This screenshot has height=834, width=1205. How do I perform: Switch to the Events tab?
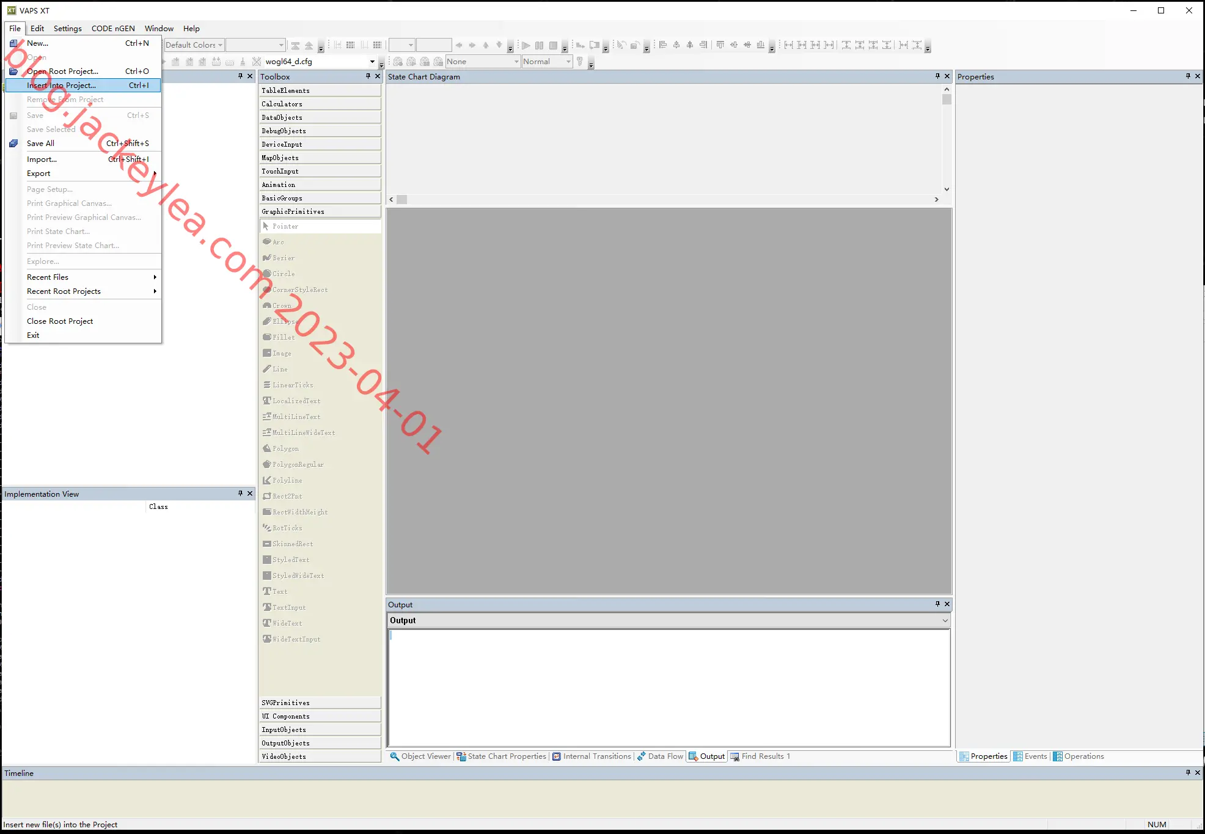pyautogui.click(x=1030, y=756)
